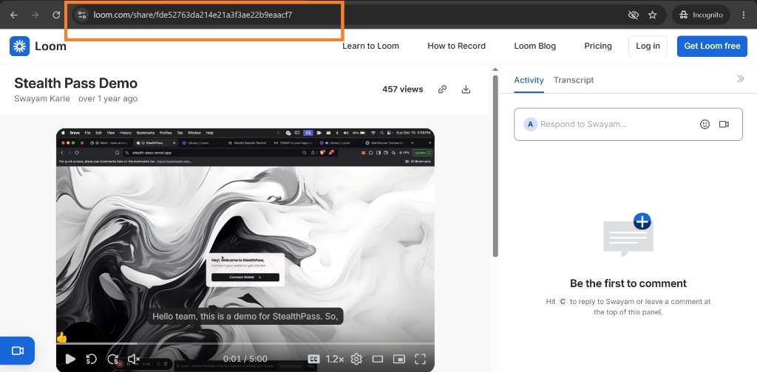This screenshot has height=372, width=757.
Task: Skip forward 5 seconds
Action: 113,359
